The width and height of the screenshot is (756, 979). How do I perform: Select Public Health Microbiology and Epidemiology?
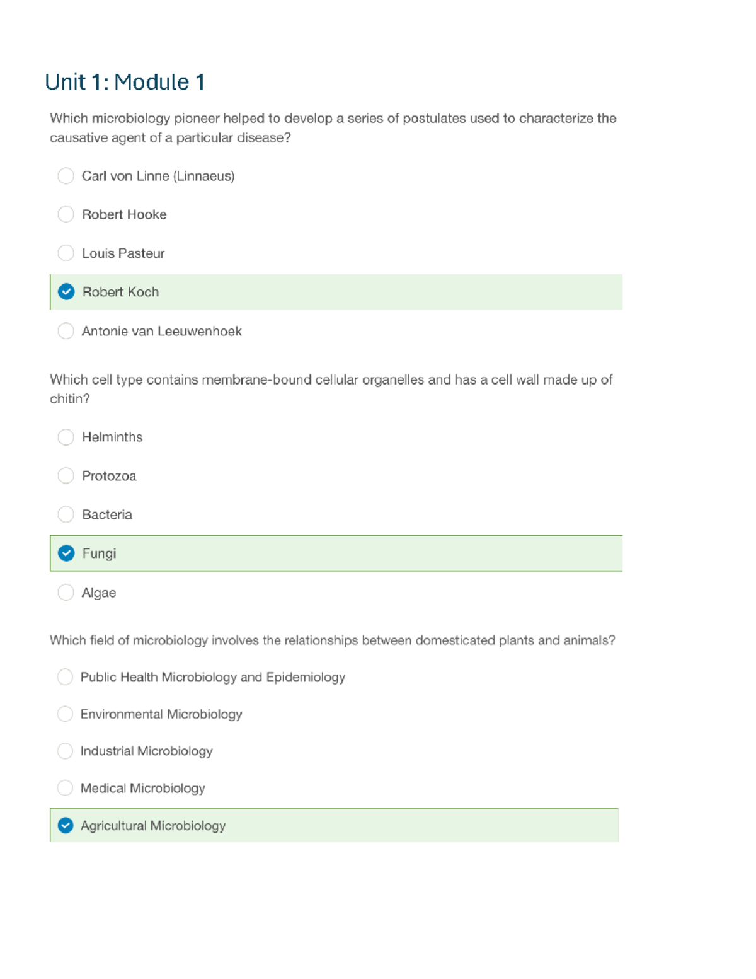[65, 677]
